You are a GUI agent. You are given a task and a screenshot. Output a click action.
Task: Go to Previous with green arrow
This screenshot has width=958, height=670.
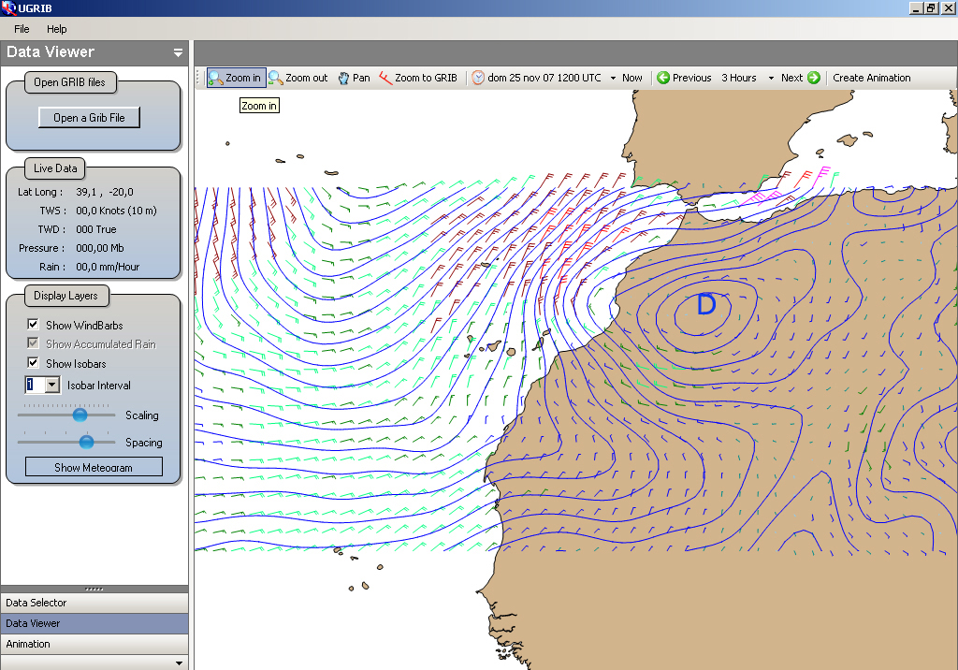point(663,78)
